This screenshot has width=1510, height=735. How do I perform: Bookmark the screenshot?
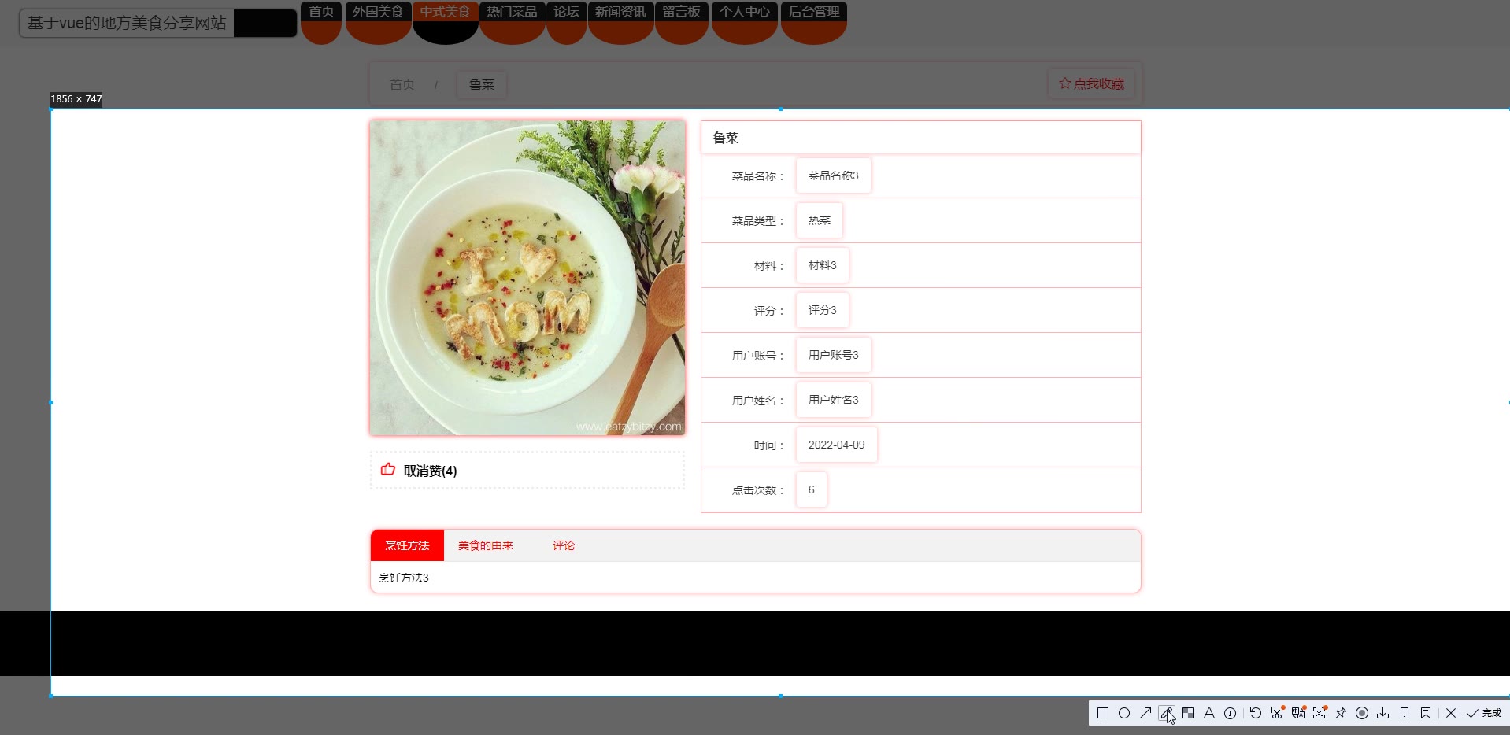(1426, 713)
